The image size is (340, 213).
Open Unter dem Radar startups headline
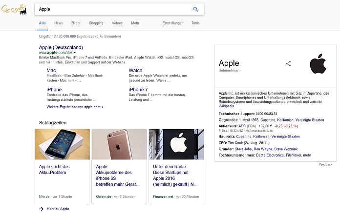tap(175, 175)
